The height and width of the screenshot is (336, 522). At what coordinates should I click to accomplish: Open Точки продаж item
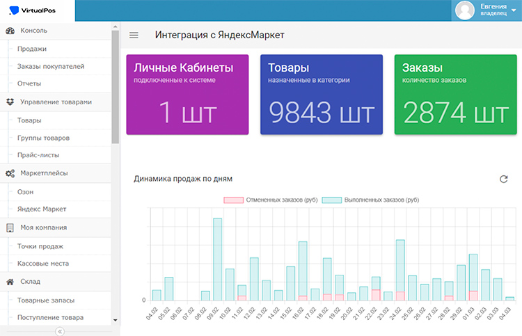tap(40, 246)
